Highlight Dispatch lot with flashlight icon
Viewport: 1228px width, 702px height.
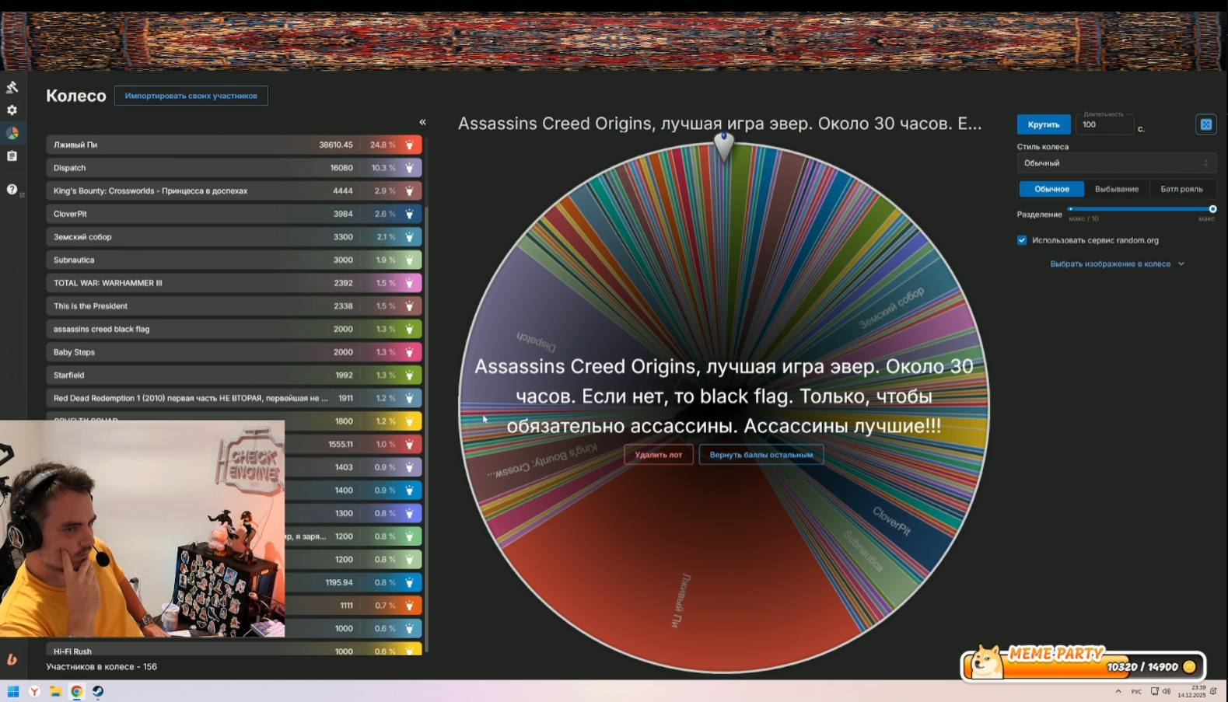click(x=410, y=168)
